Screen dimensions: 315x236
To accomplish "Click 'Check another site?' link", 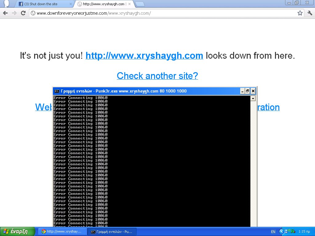I will [x=157, y=76].
